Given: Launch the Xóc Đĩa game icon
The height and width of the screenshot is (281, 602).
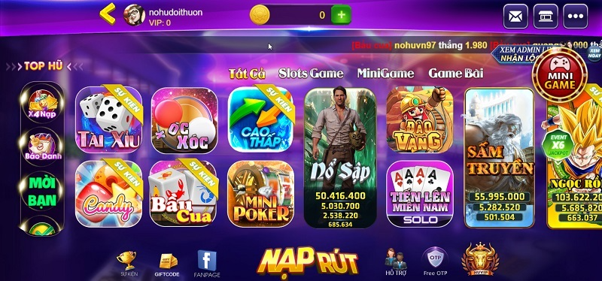Looking at the screenshot, I should [x=184, y=120].
